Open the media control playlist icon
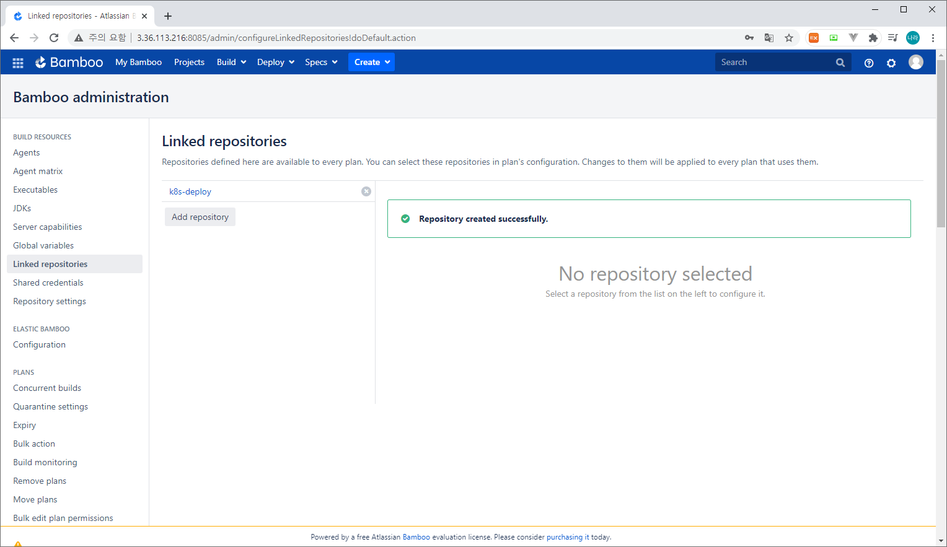Image resolution: width=947 pixels, height=547 pixels. [x=893, y=38]
